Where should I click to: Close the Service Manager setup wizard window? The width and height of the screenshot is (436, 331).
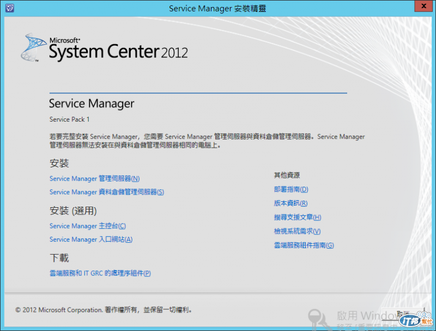pyautogui.click(x=423, y=6)
